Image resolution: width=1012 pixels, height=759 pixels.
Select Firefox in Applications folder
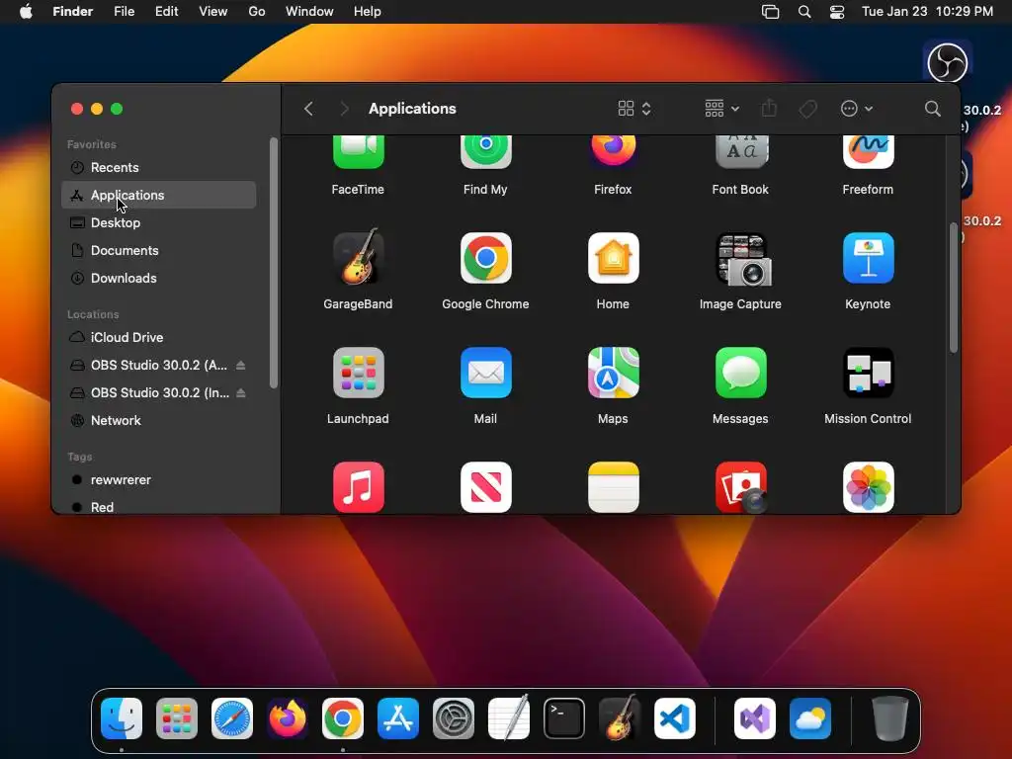(x=613, y=151)
